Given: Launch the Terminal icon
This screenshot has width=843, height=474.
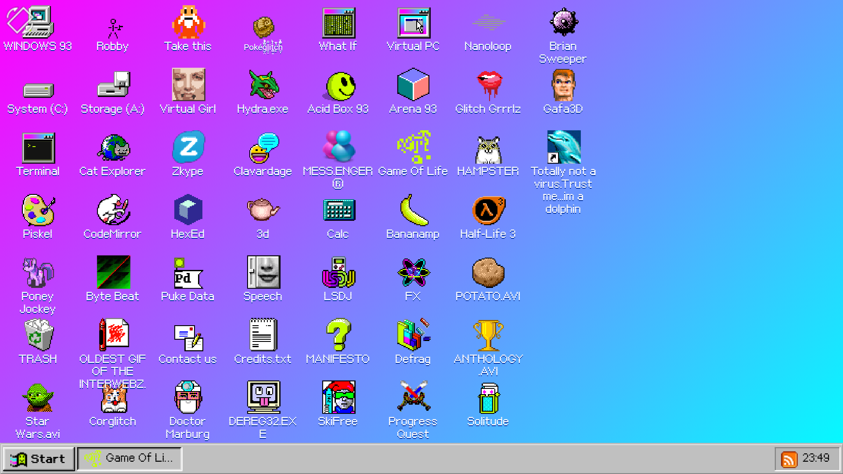Looking at the screenshot, I should pos(38,148).
